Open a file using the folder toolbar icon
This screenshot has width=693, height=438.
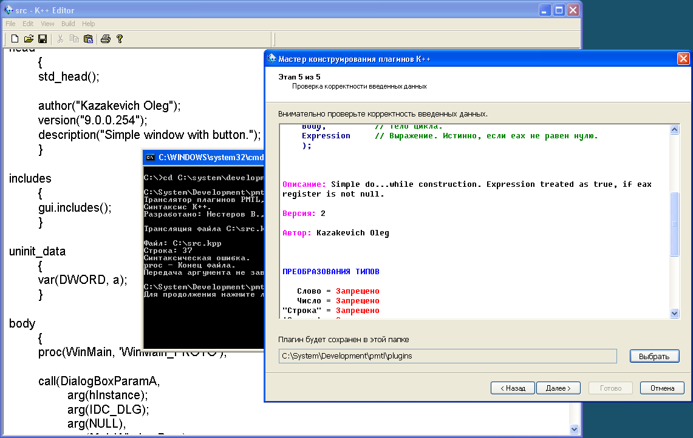(x=29, y=39)
